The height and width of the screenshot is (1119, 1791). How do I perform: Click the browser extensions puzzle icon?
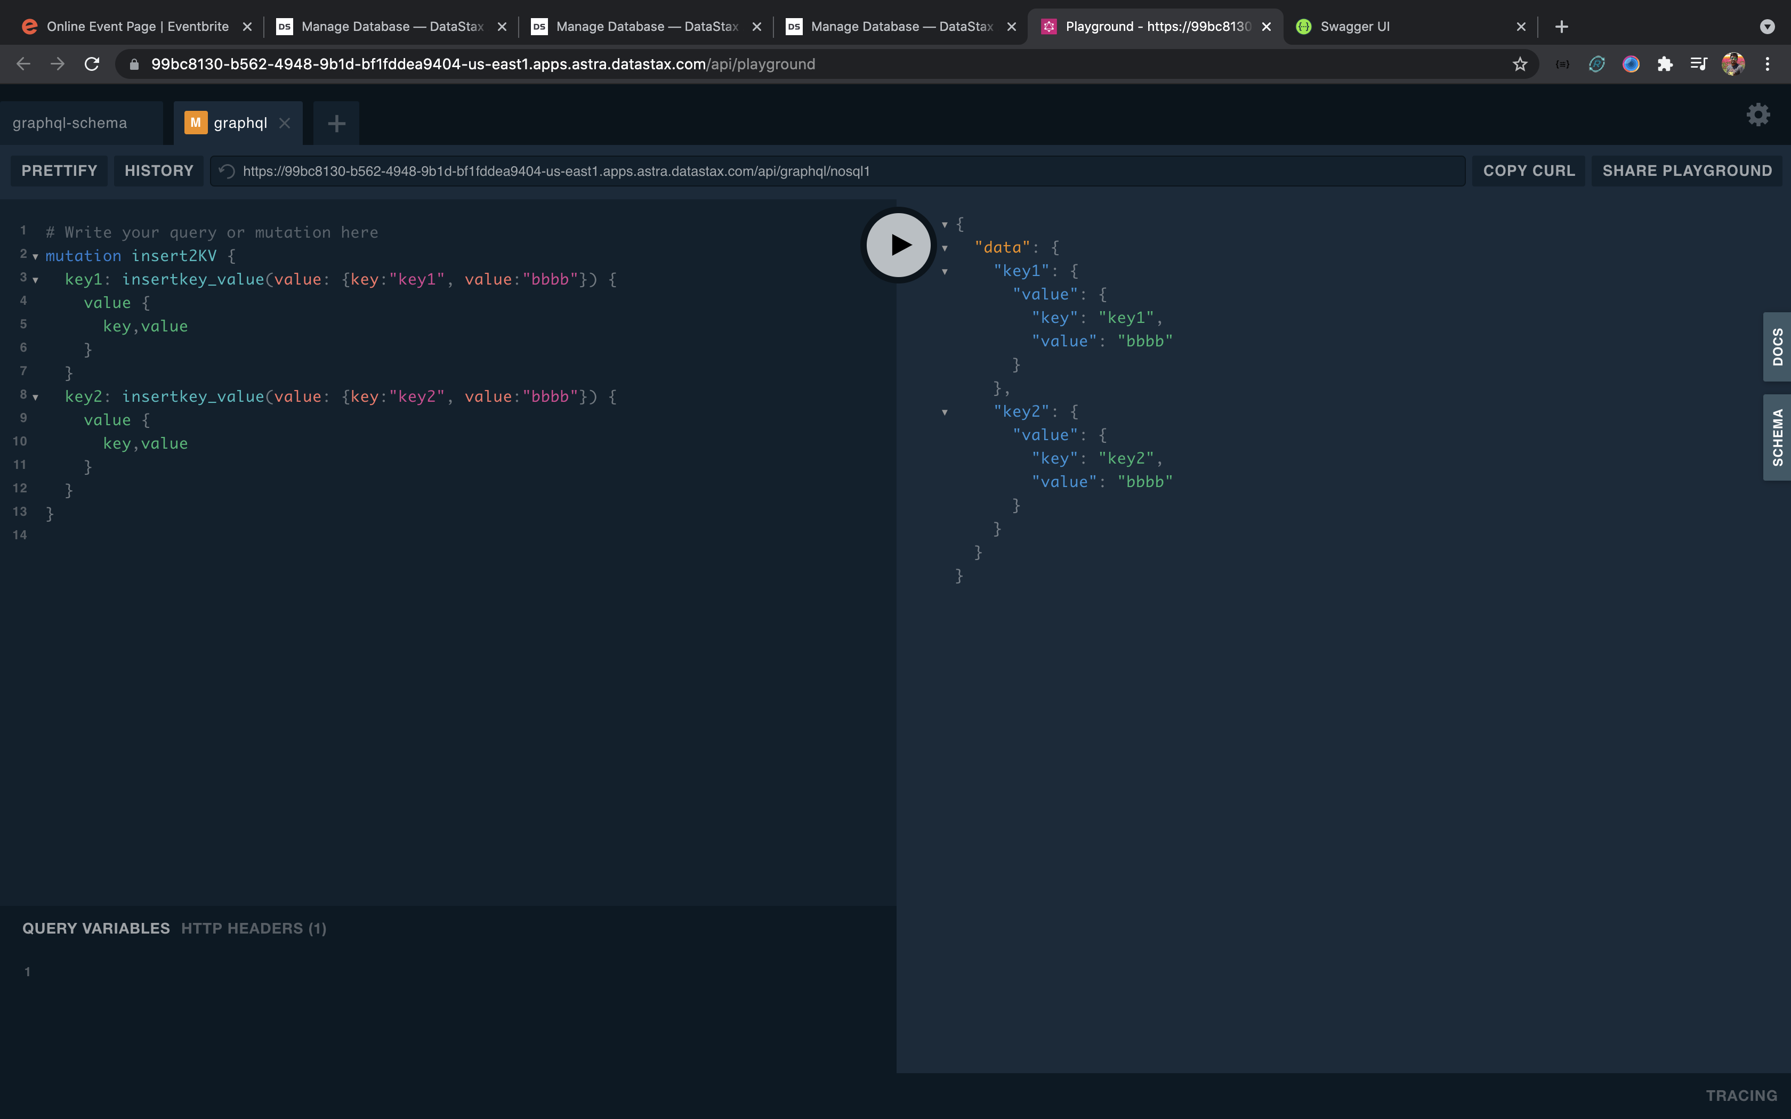pyautogui.click(x=1665, y=64)
